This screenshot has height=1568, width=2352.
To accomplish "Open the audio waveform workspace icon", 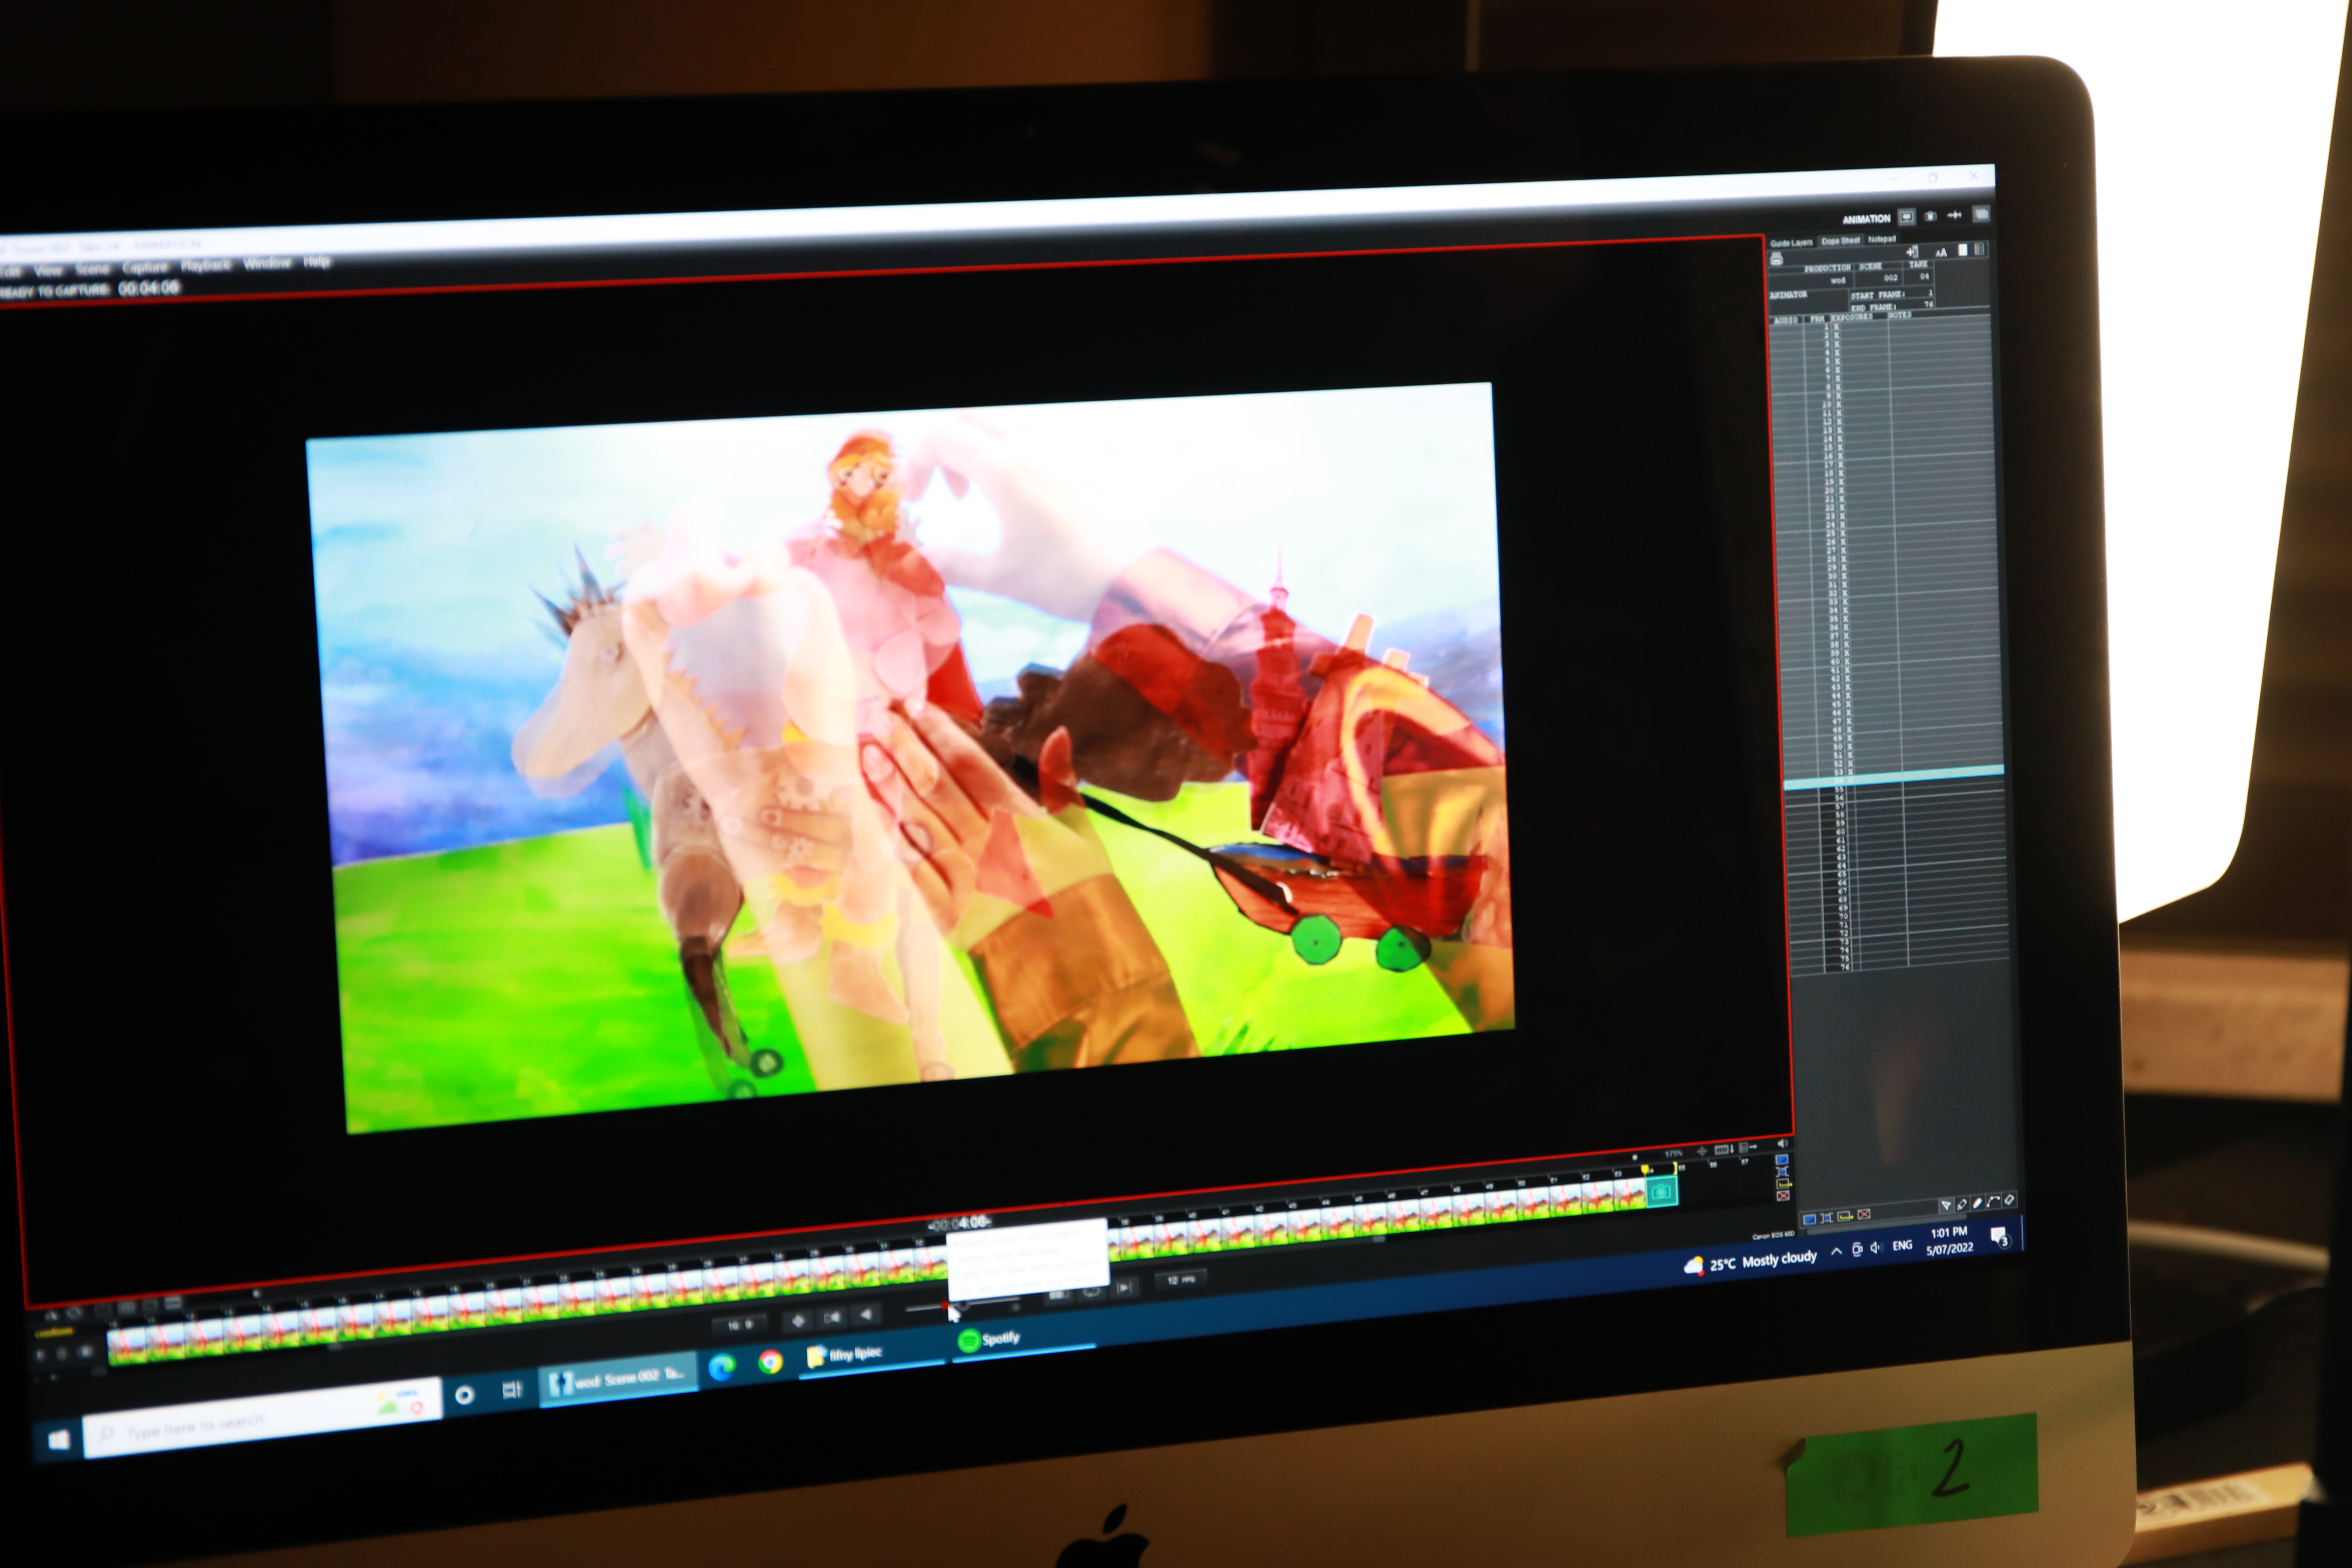I will (x=1954, y=215).
